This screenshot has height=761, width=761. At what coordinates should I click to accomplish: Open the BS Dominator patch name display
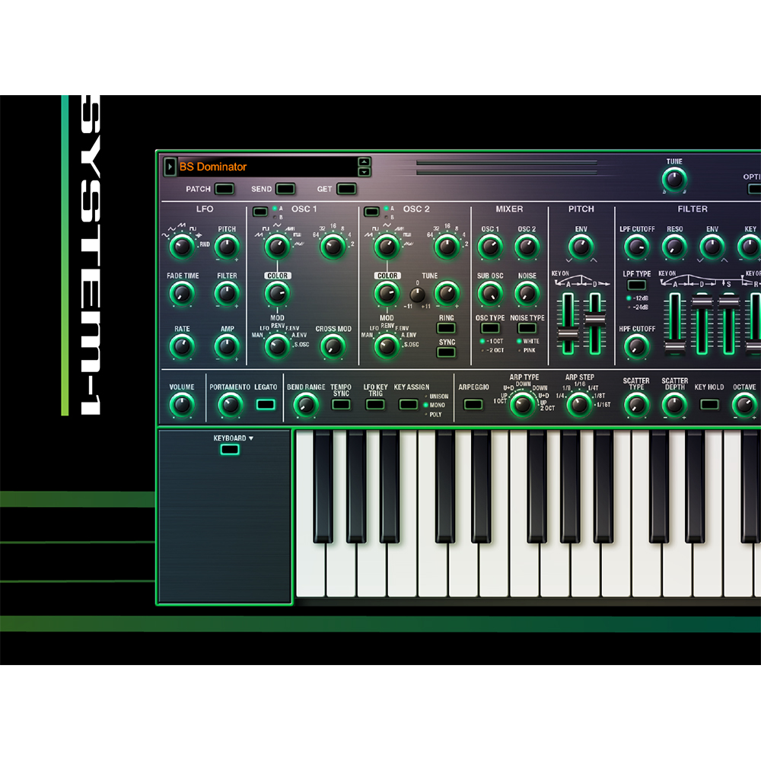pyautogui.click(x=267, y=167)
